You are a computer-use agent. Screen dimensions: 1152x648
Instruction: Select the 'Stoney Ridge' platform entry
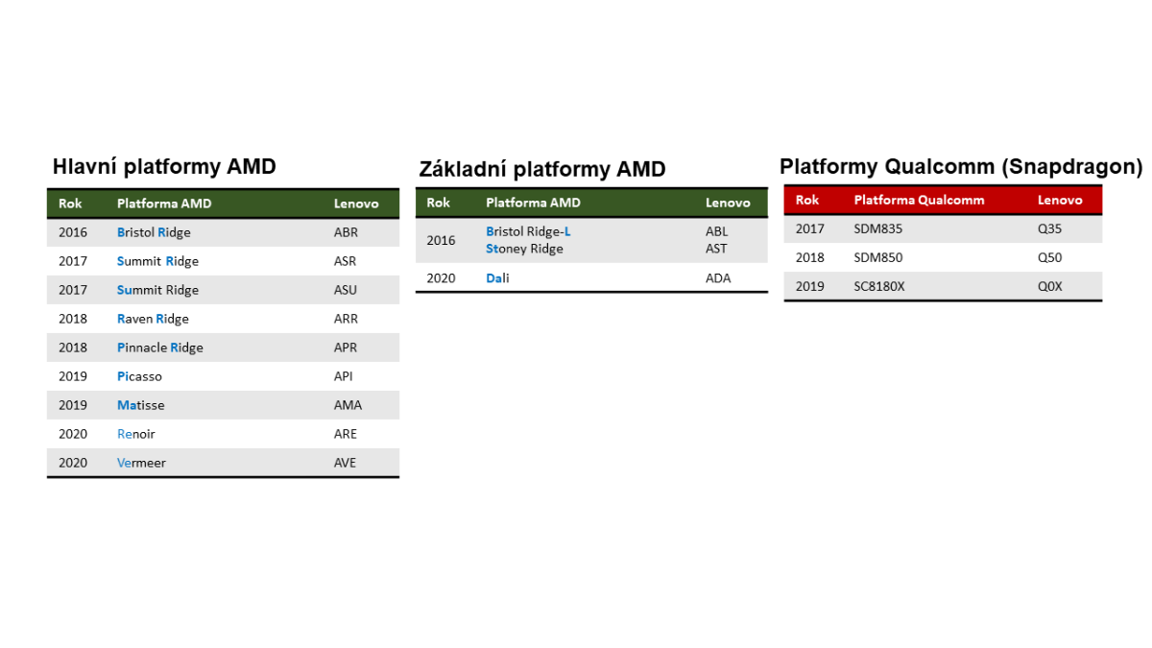point(524,249)
